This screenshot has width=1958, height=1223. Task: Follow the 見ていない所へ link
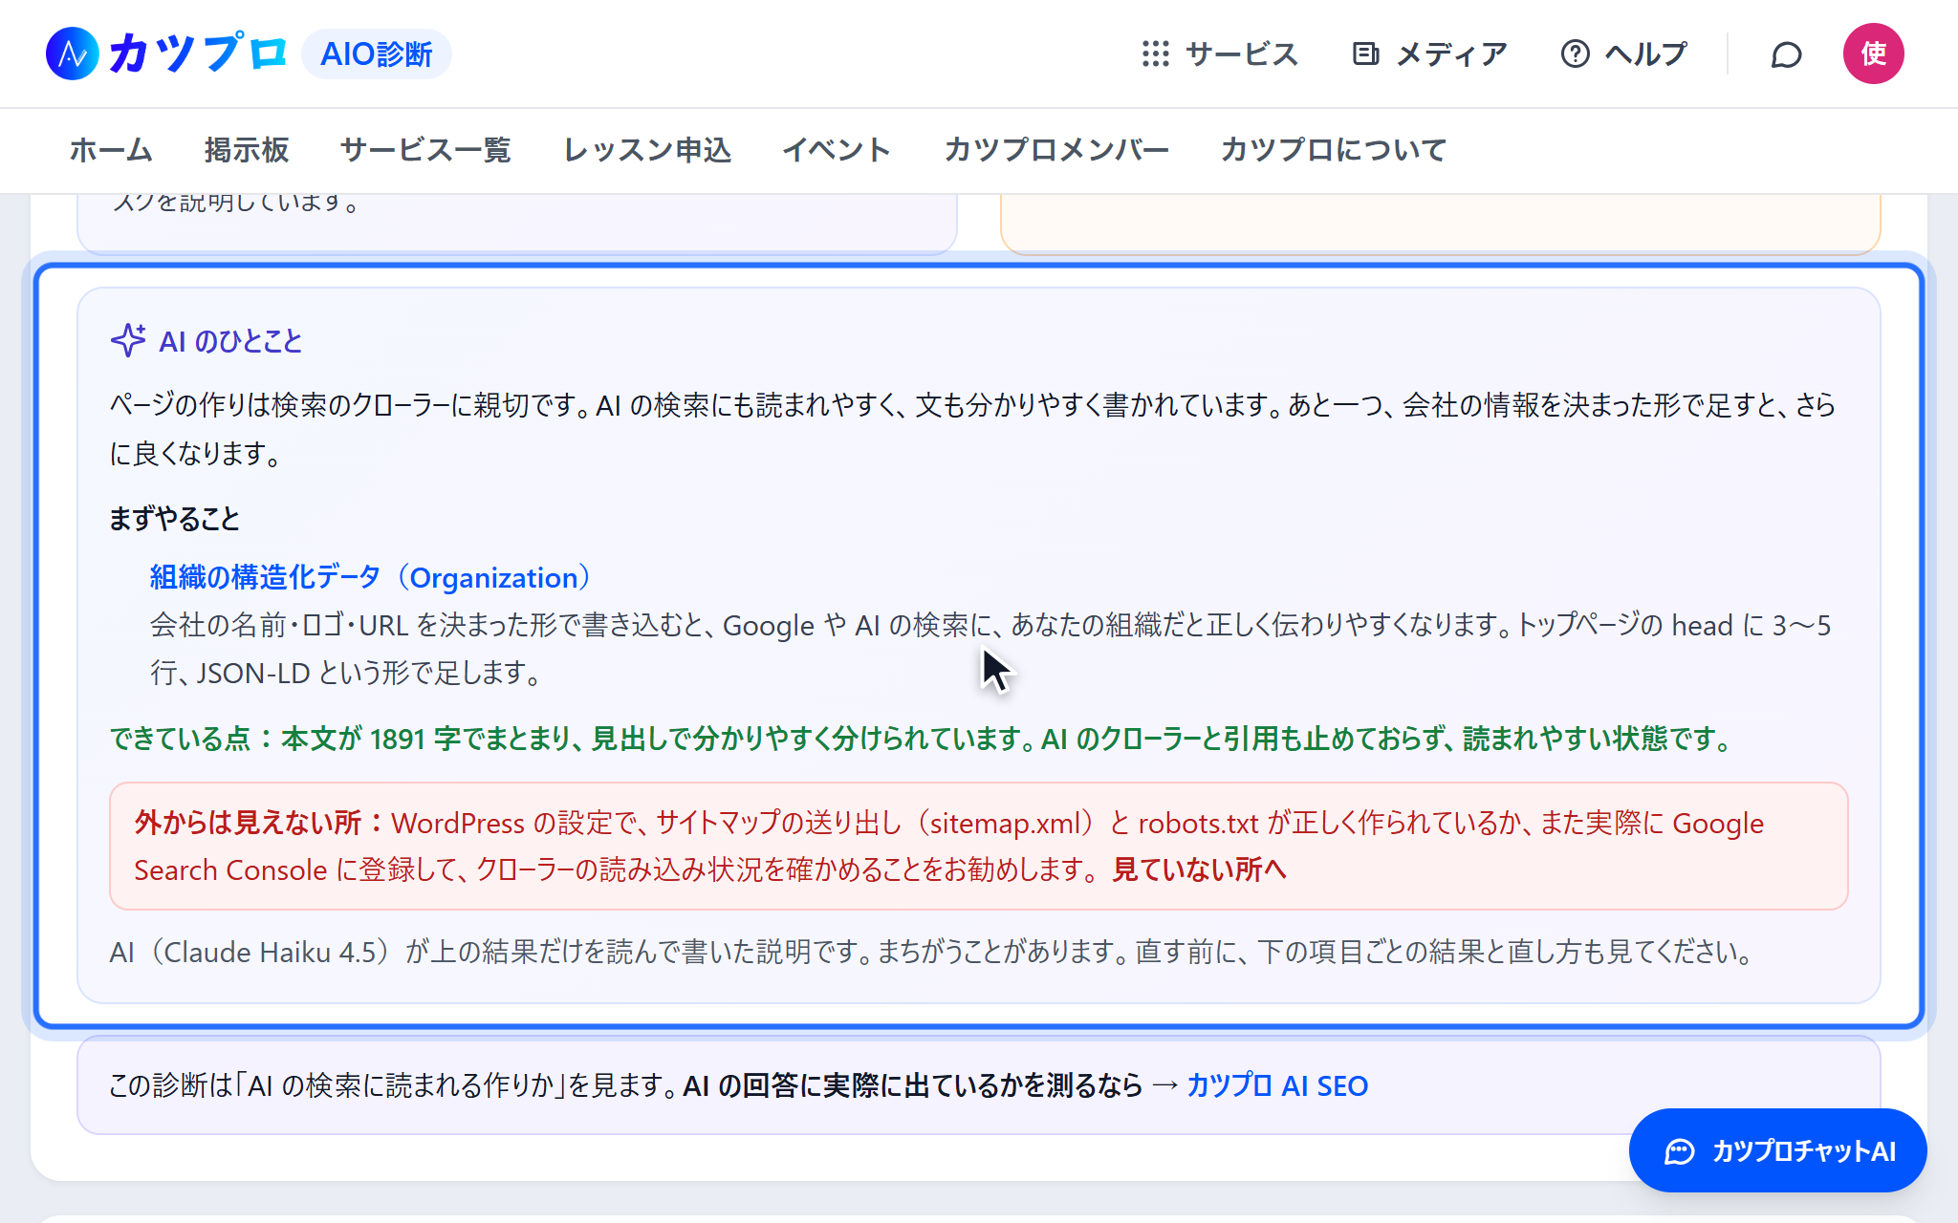point(1200,869)
